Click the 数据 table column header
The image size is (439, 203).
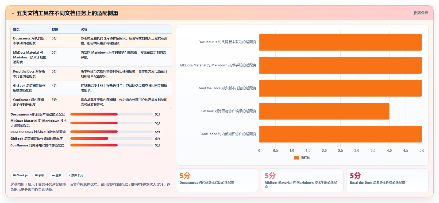pyautogui.click(x=55, y=29)
